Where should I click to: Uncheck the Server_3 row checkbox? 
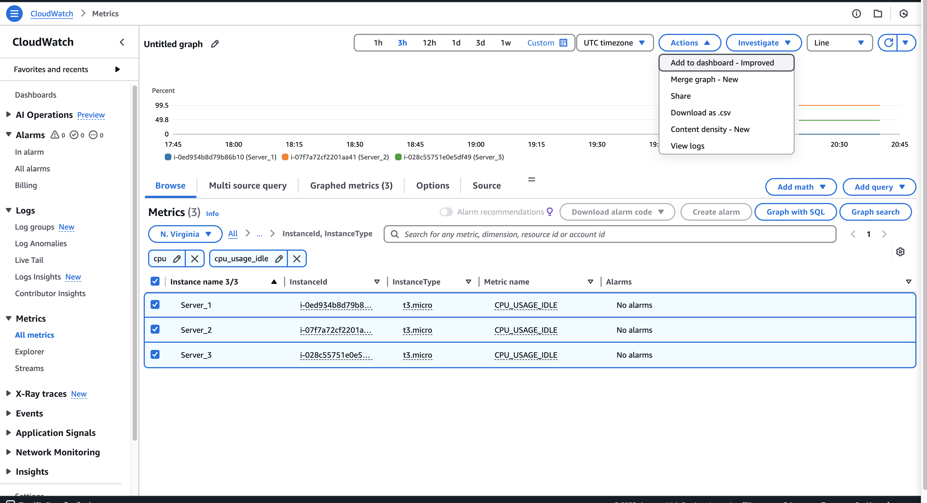click(155, 354)
